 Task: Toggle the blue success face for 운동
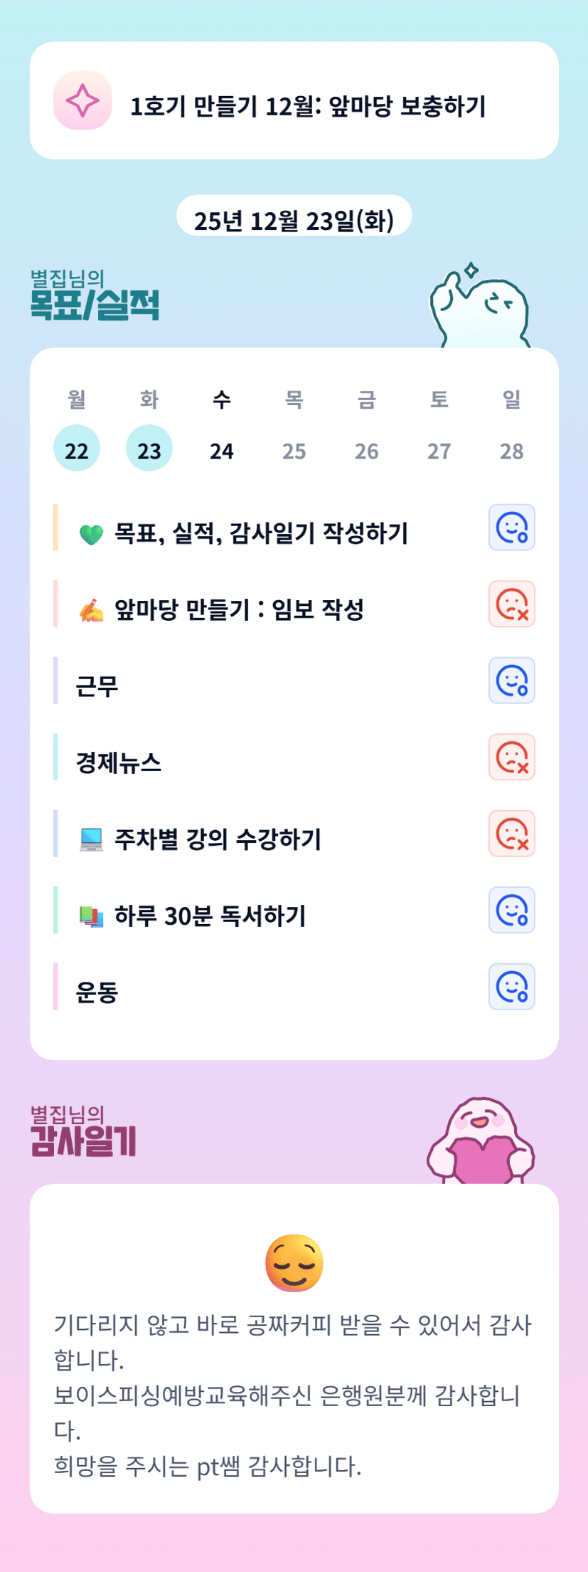point(511,987)
